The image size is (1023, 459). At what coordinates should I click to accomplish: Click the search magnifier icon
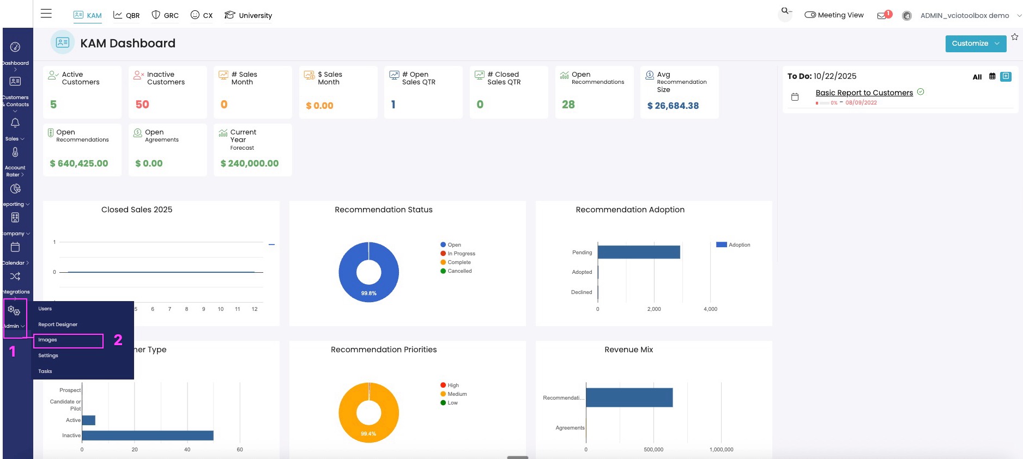[x=785, y=11]
